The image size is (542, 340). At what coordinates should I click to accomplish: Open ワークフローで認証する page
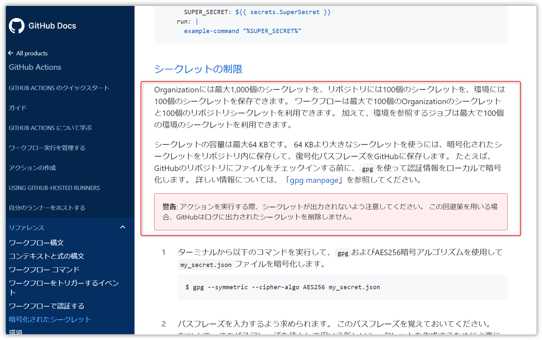pyautogui.click(x=46, y=306)
